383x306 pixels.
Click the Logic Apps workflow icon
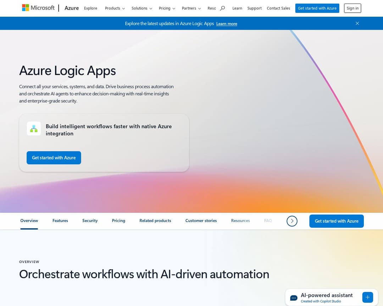click(34, 129)
